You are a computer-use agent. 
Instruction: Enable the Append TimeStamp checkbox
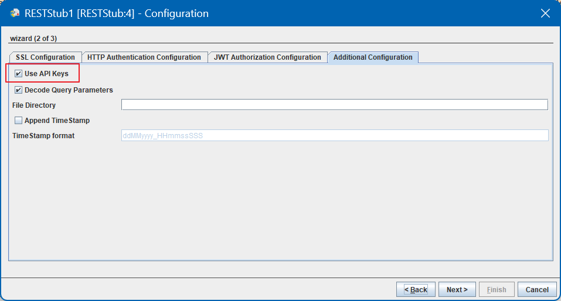click(x=19, y=121)
